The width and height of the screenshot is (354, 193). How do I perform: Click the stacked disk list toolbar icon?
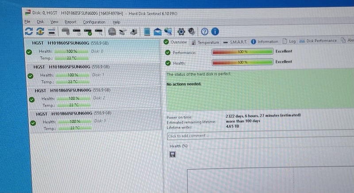point(52,31)
